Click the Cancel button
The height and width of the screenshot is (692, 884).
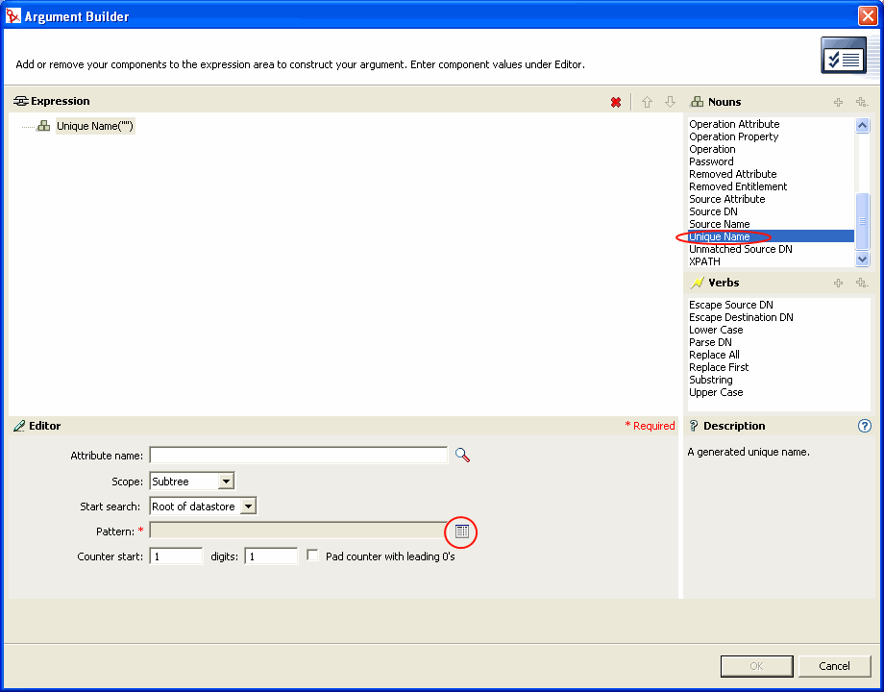coord(834,666)
